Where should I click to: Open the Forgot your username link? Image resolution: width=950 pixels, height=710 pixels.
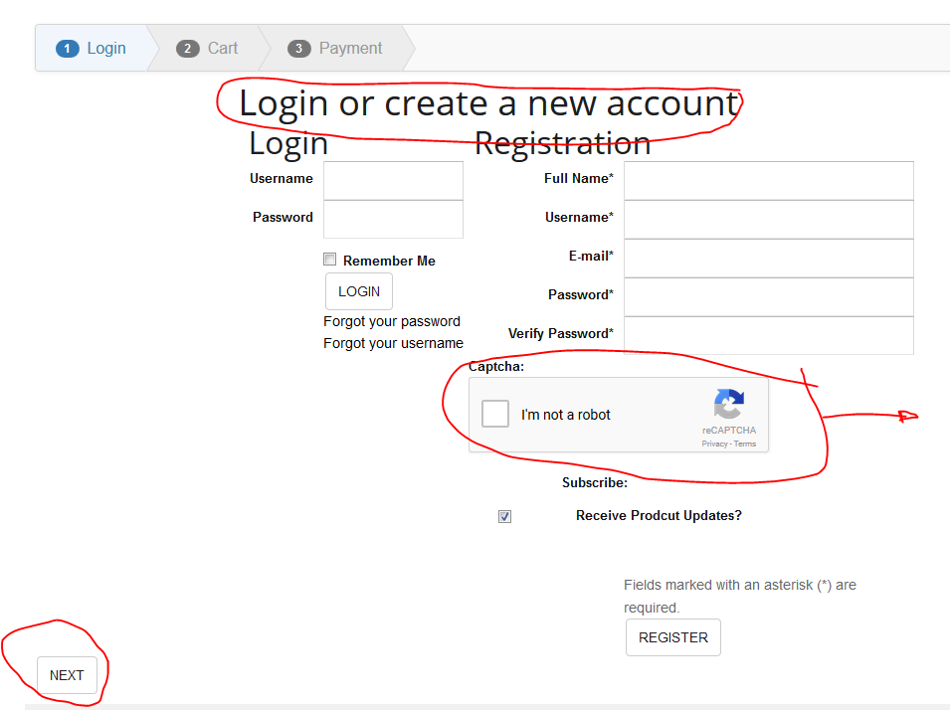point(393,343)
